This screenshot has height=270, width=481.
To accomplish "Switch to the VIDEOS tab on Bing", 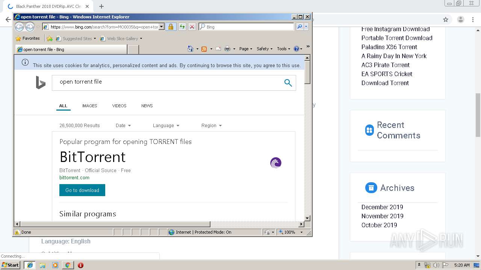I will click(119, 106).
